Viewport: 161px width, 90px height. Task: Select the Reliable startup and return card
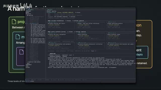click(x=61, y=25)
